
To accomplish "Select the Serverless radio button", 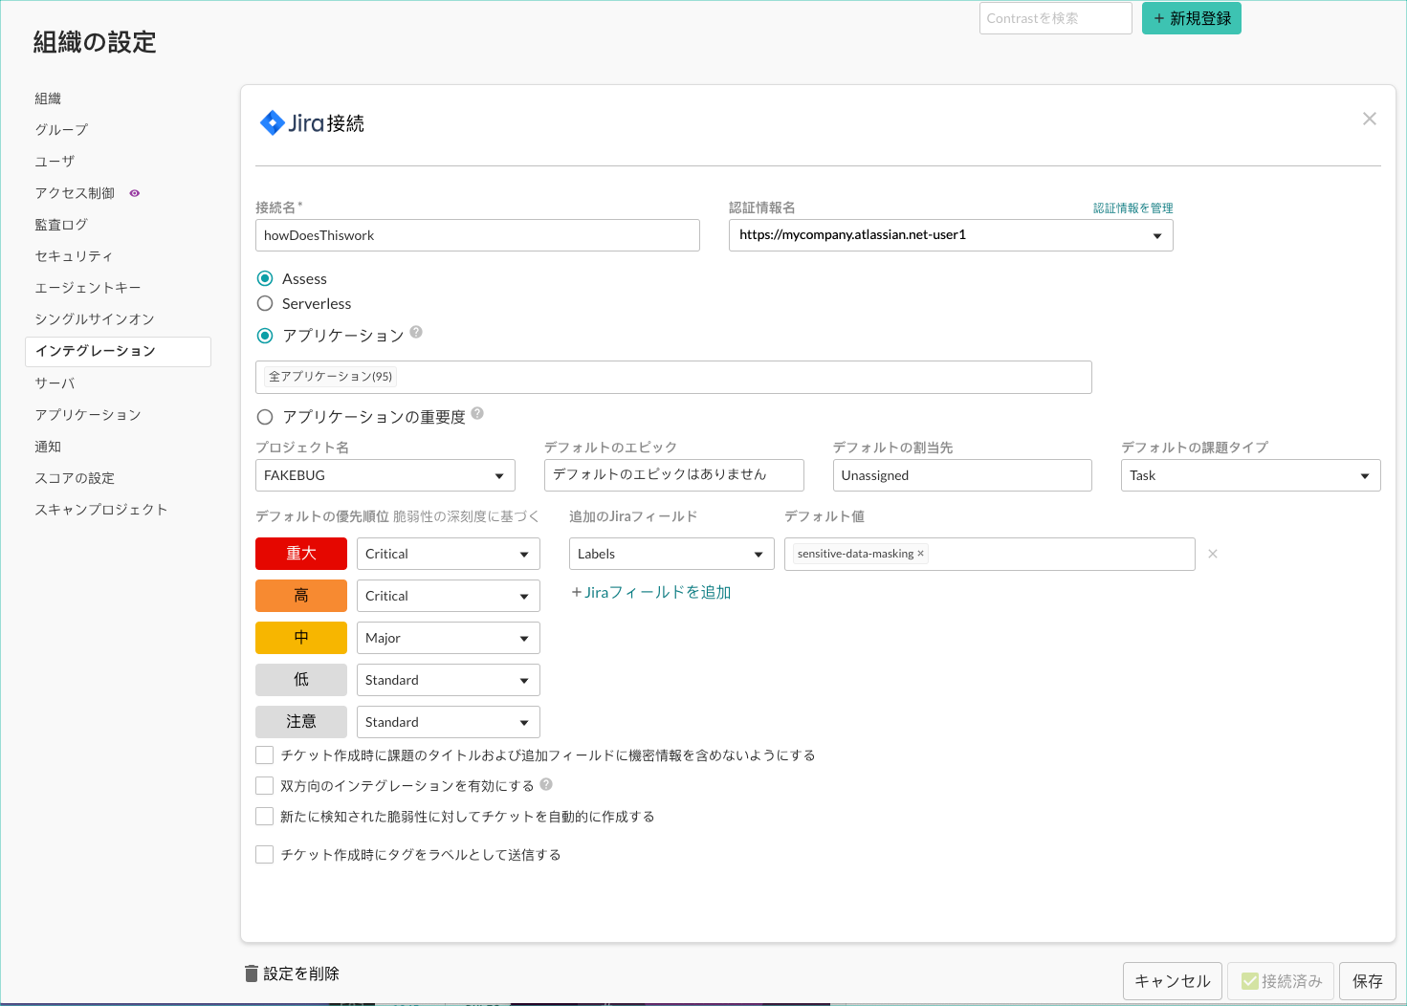I will 265,303.
